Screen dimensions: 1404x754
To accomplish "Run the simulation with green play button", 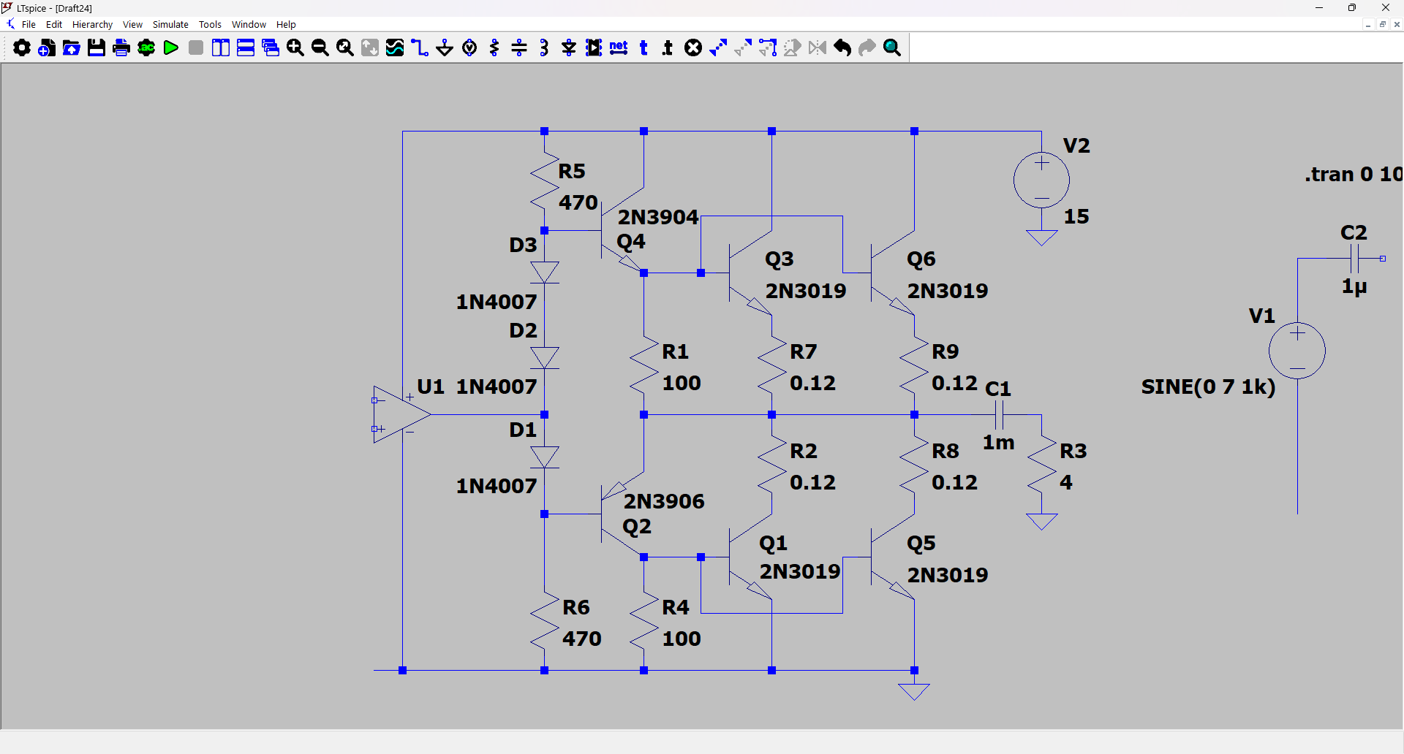I will click(x=171, y=48).
